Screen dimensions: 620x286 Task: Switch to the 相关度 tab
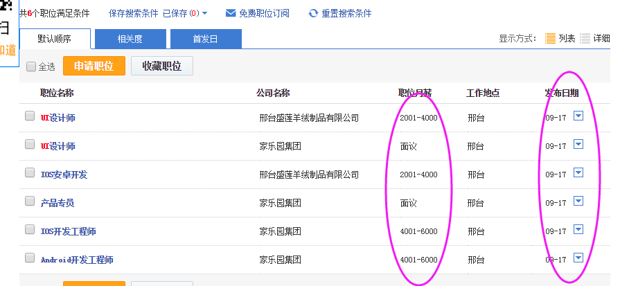(x=130, y=39)
